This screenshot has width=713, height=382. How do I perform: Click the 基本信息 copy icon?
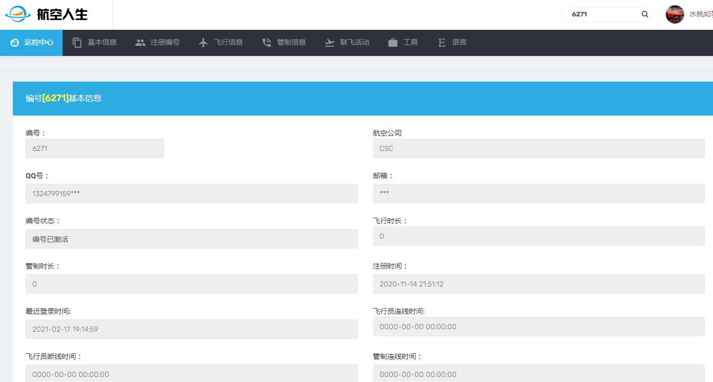tap(78, 43)
